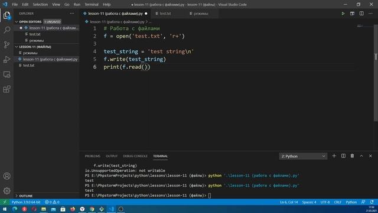The image size is (378, 213).
Task: Open Firefox from the taskbar
Action: pos(73,209)
